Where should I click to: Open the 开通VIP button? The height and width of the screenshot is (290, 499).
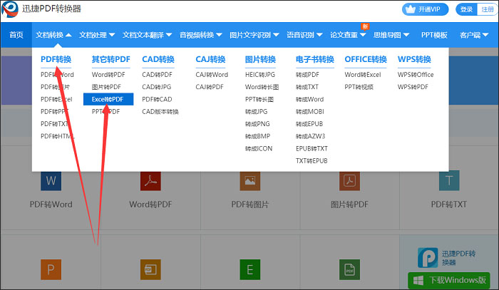pyautogui.click(x=425, y=9)
